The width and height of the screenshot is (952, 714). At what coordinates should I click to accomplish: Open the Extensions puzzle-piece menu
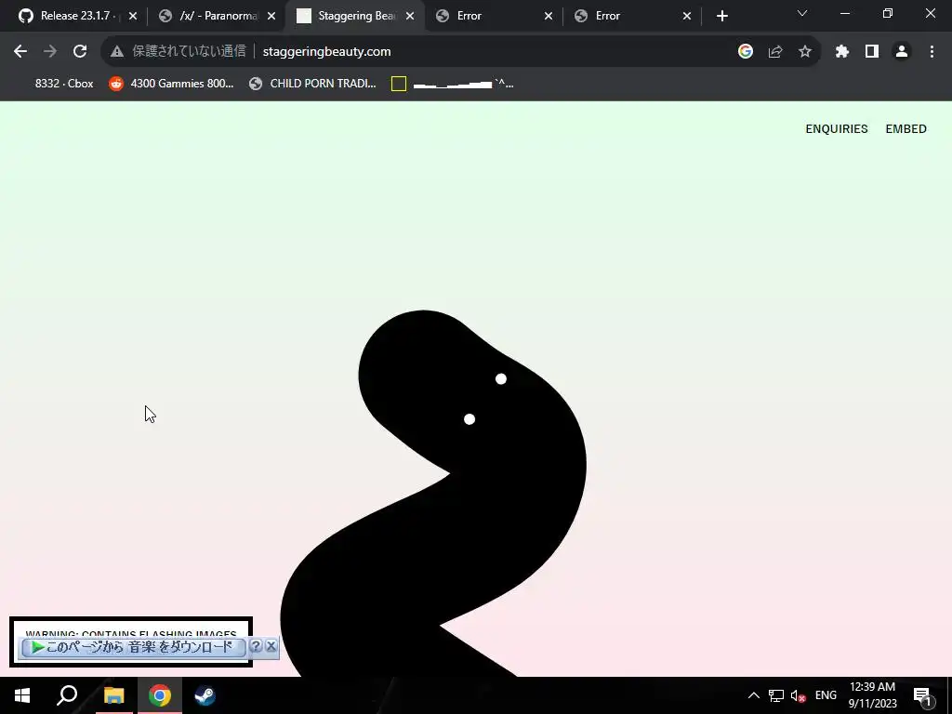pyautogui.click(x=842, y=52)
